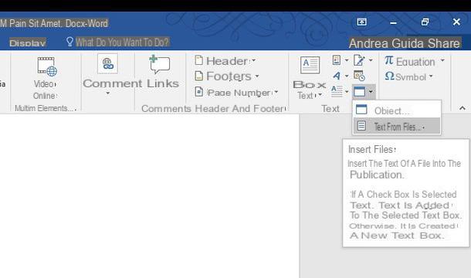Open the Equation menu

click(414, 61)
